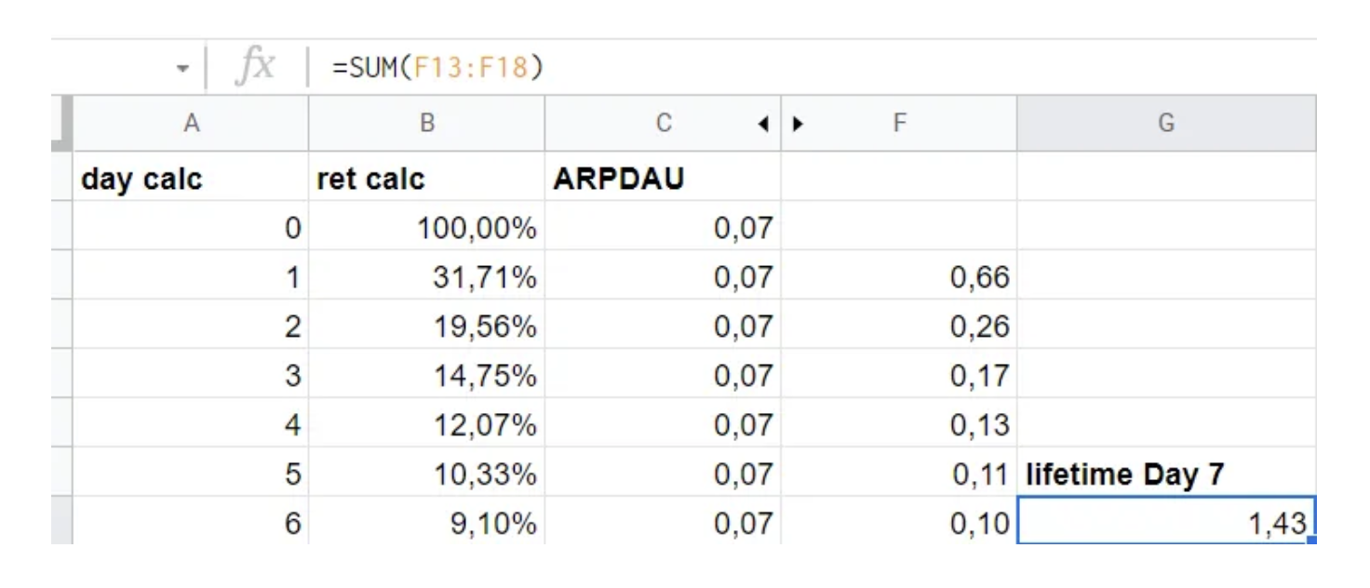This screenshot has width=1370, height=588.
Task: Select the 0,26 value in column F
Action: pos(899,326)
